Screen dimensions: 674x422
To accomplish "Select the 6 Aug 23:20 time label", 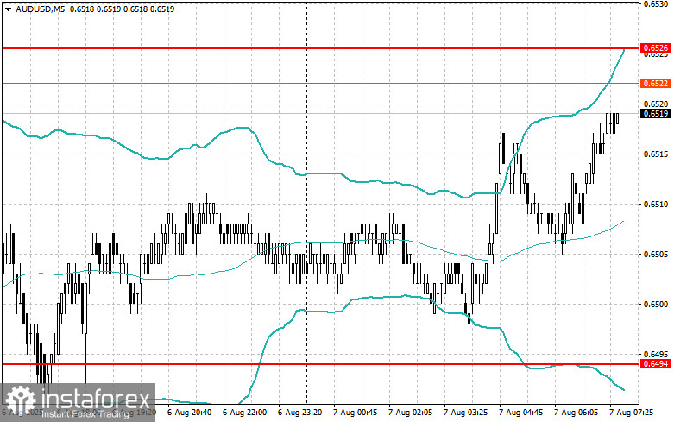I will [300, 413].
